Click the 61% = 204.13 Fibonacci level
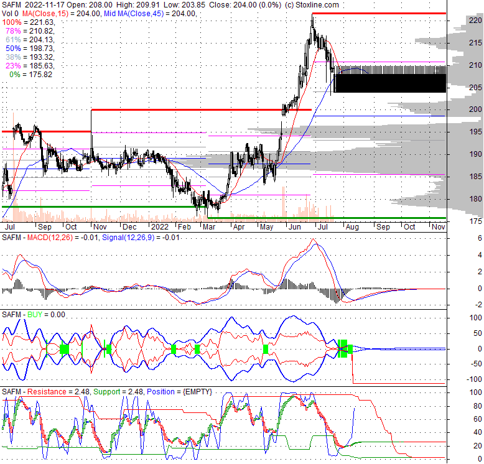 click(30, 39)
